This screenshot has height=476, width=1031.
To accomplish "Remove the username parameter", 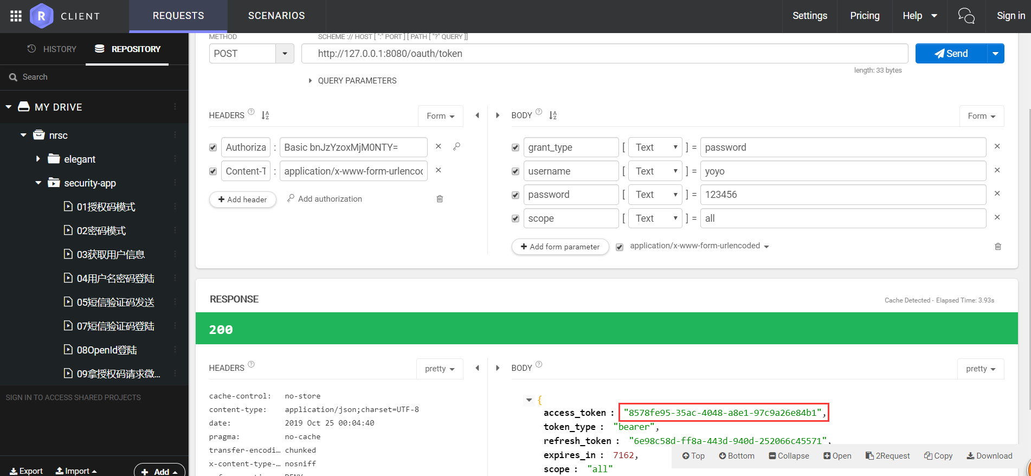I will (x=997, y=170).
